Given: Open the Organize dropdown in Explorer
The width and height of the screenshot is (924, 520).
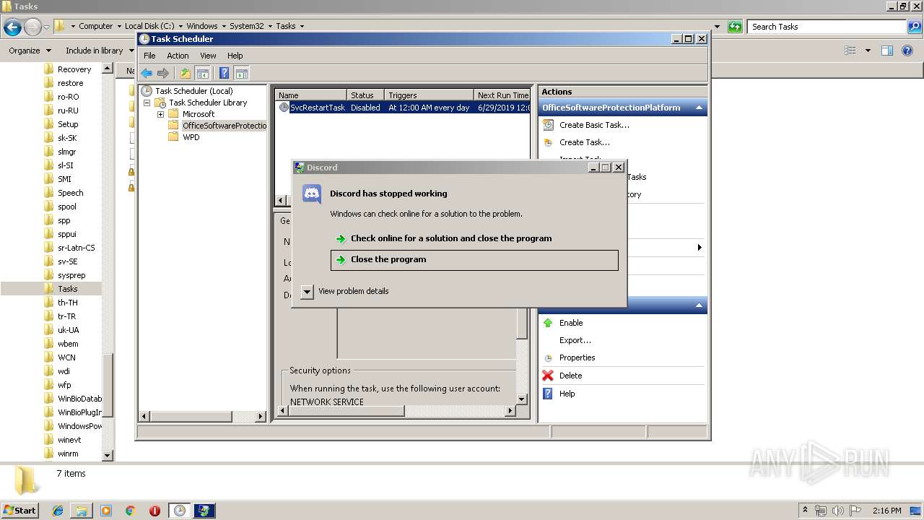Looking at the screenshot, I should [30, 51].
